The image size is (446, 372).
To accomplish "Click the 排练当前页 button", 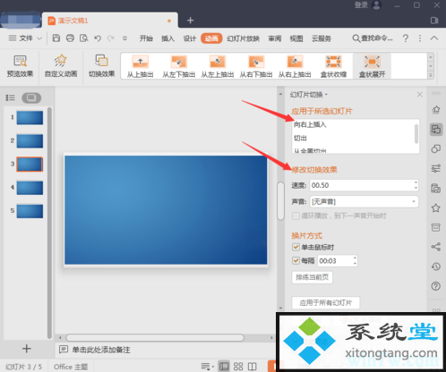I will point(312,277).
